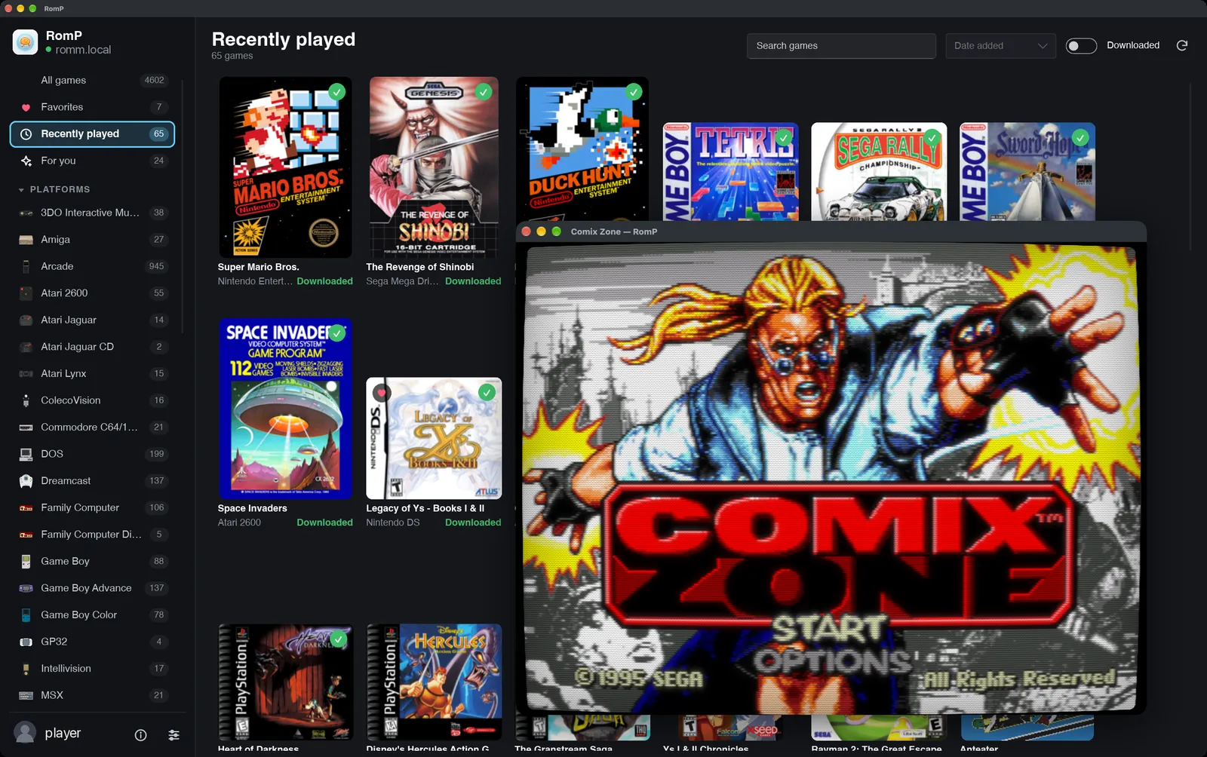Open the Sega Rally Championship cover

click(x=879, y=172)
